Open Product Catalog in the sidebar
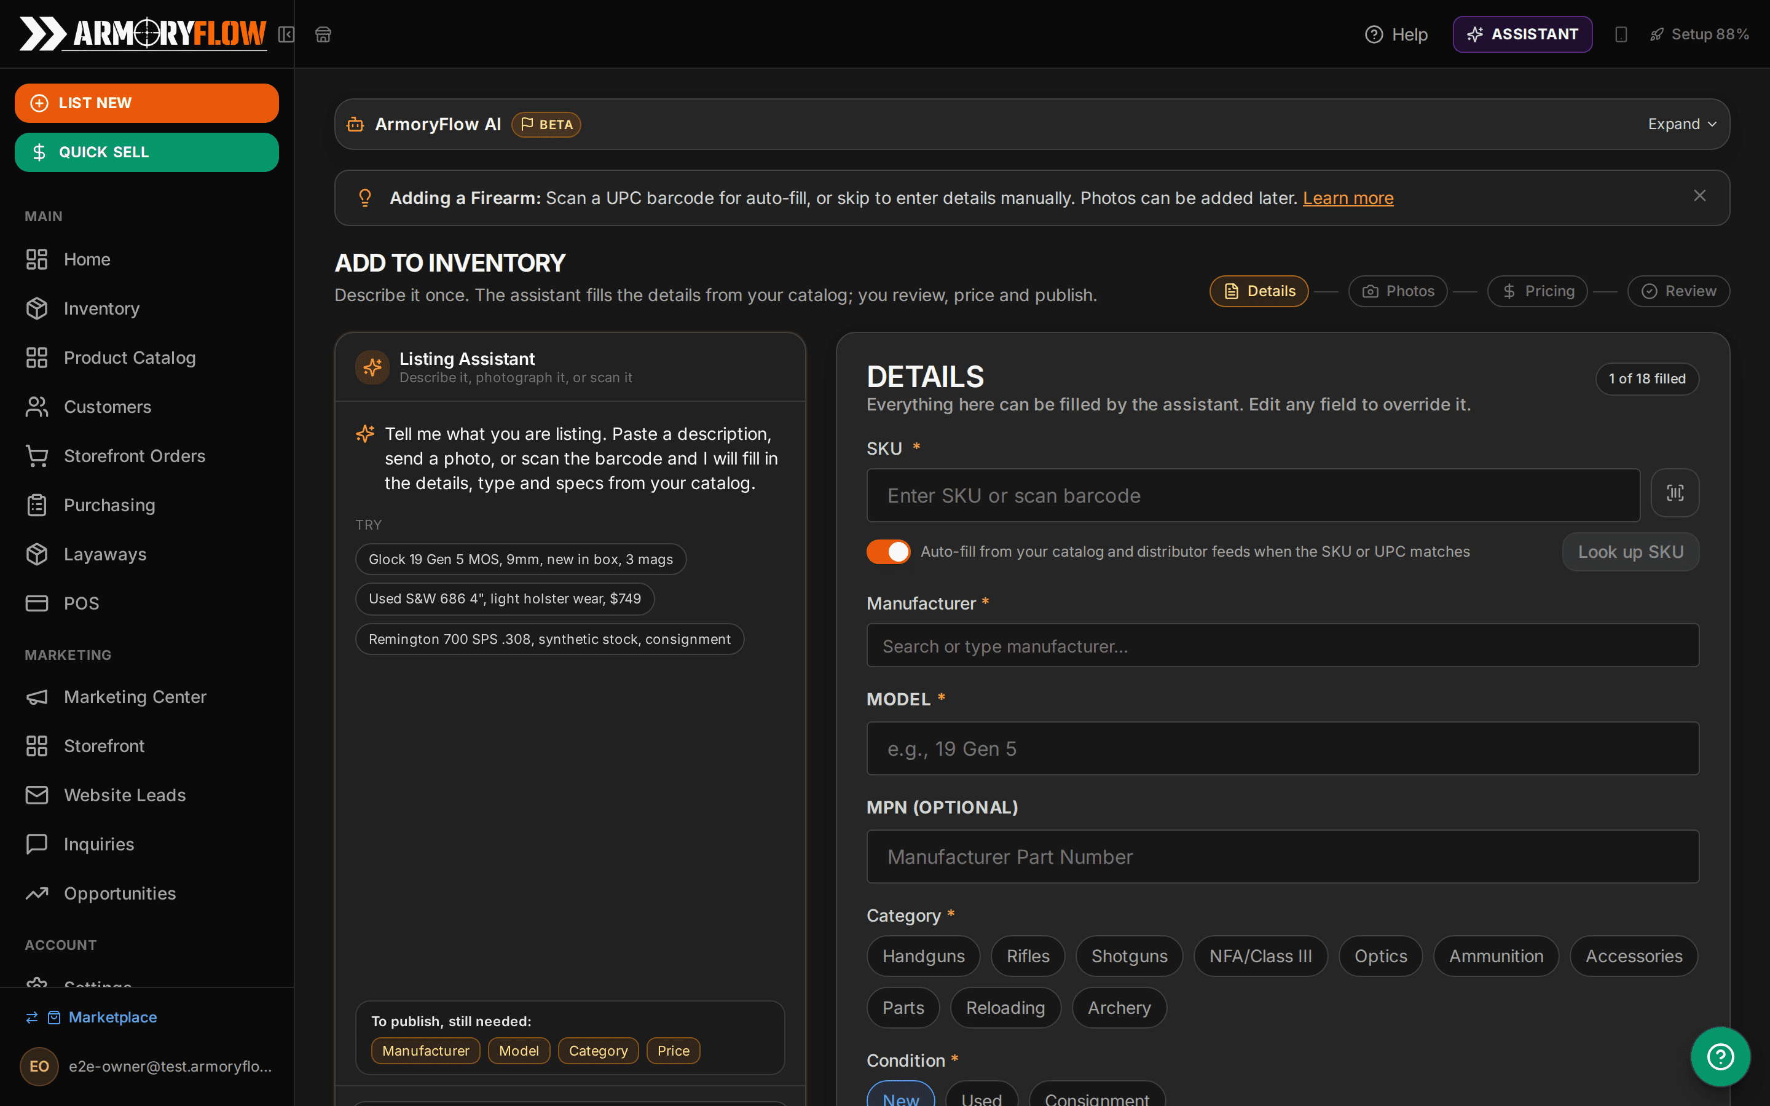1770x1106 pixels. [130, 358]
